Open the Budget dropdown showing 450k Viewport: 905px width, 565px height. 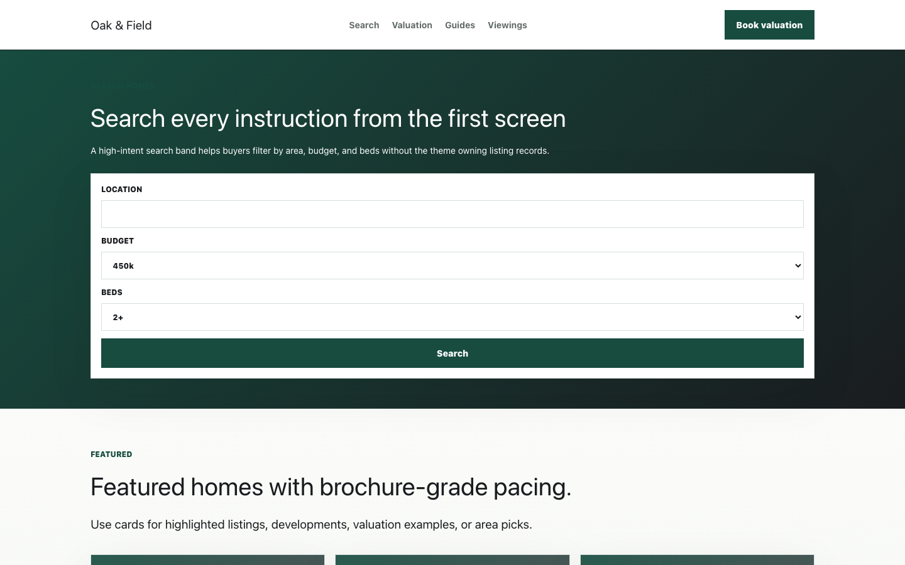click(x=452, y=266)
